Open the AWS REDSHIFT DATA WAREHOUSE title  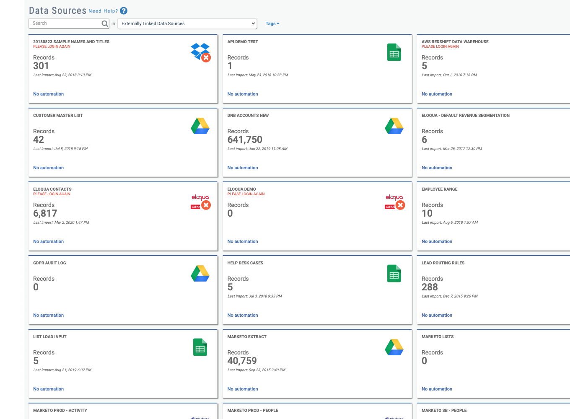[x=455, y=42]
